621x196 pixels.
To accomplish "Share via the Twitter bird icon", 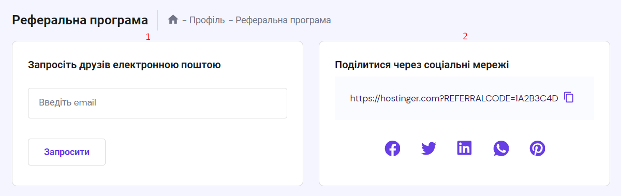I will [428, 149].
